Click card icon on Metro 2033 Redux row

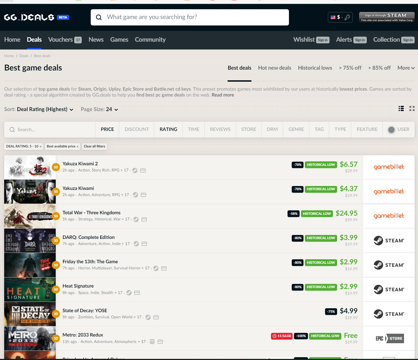coord(160,342)
